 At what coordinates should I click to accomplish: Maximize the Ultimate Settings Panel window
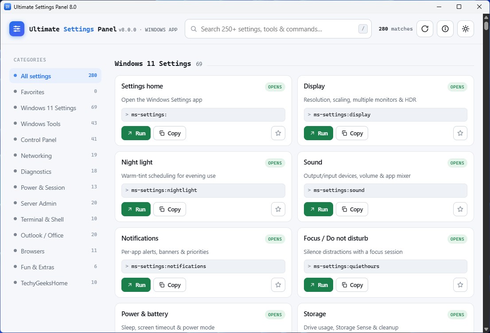[459, 7]
